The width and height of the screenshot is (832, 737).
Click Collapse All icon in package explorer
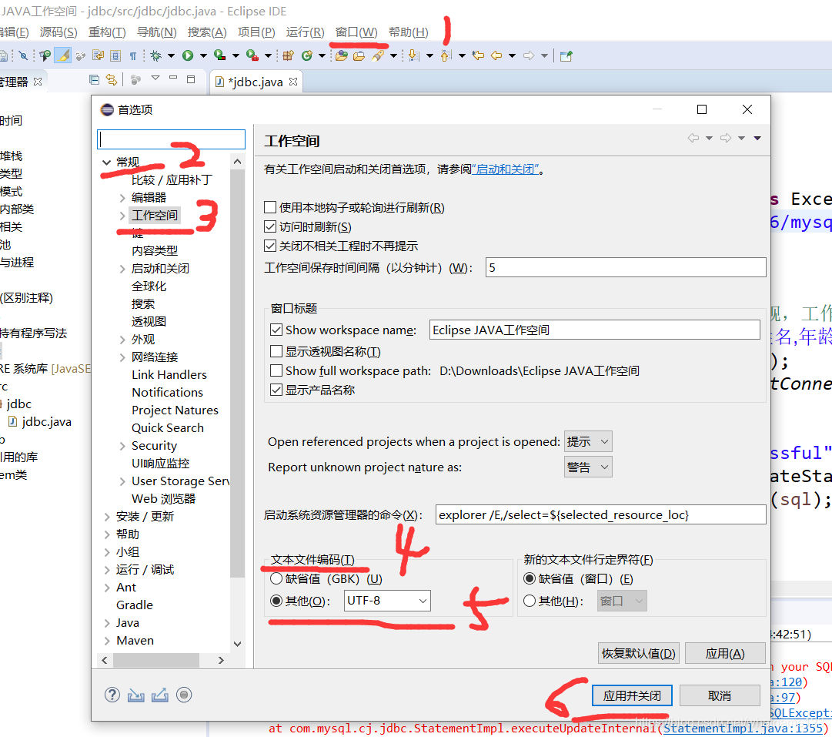click(x=95, y=79)
